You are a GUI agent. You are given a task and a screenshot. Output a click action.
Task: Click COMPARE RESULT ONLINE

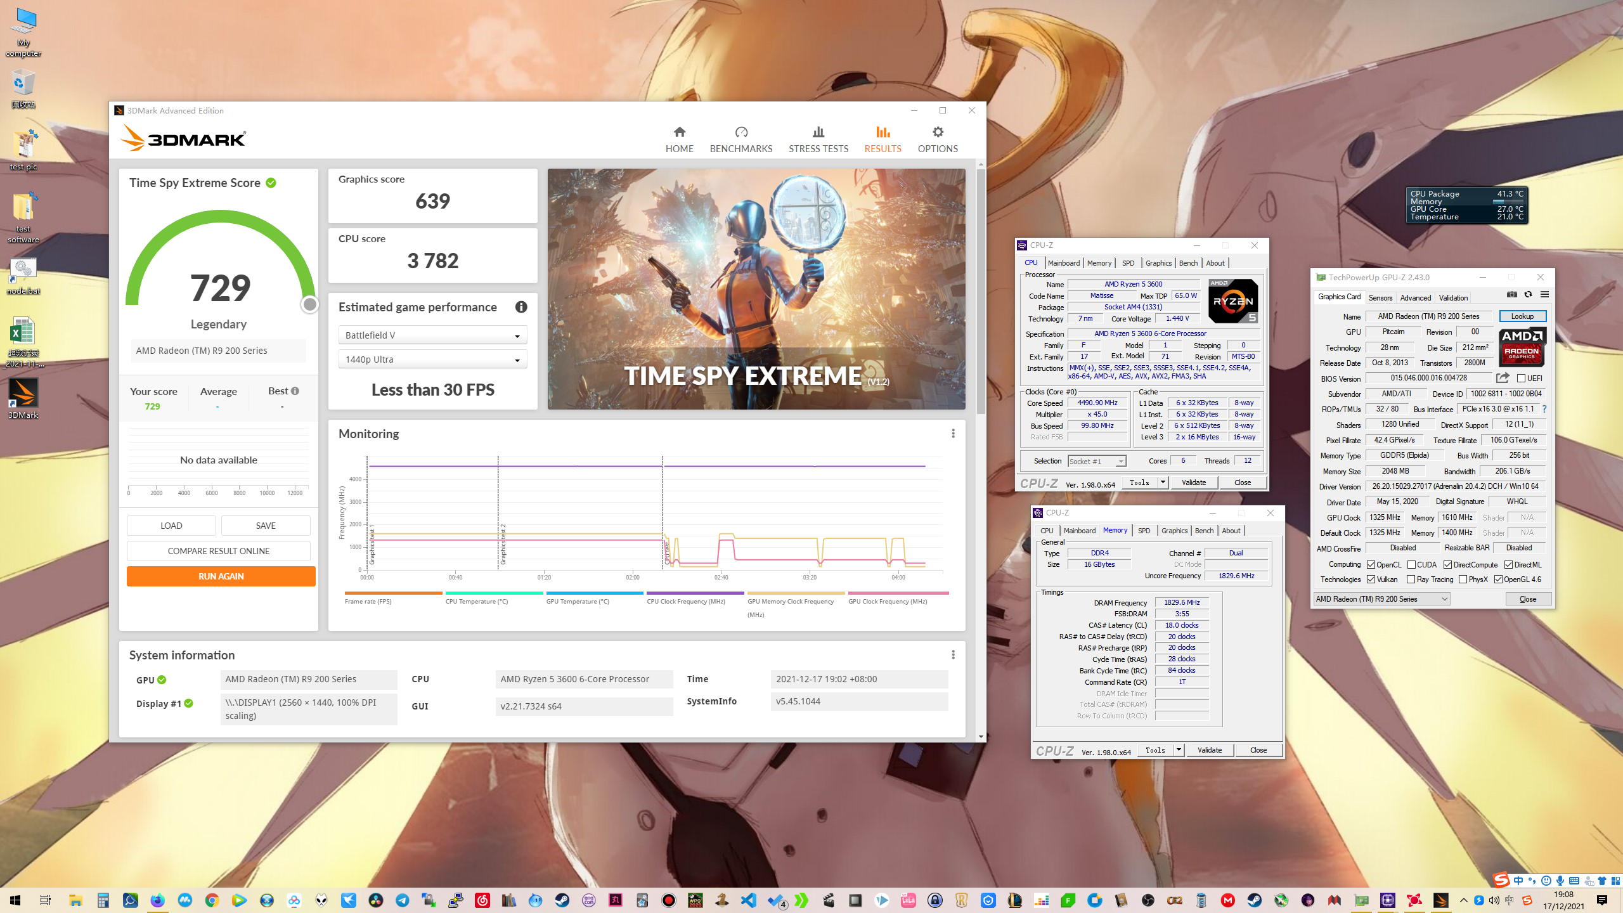pyautogui.click(x=219, y=551)
